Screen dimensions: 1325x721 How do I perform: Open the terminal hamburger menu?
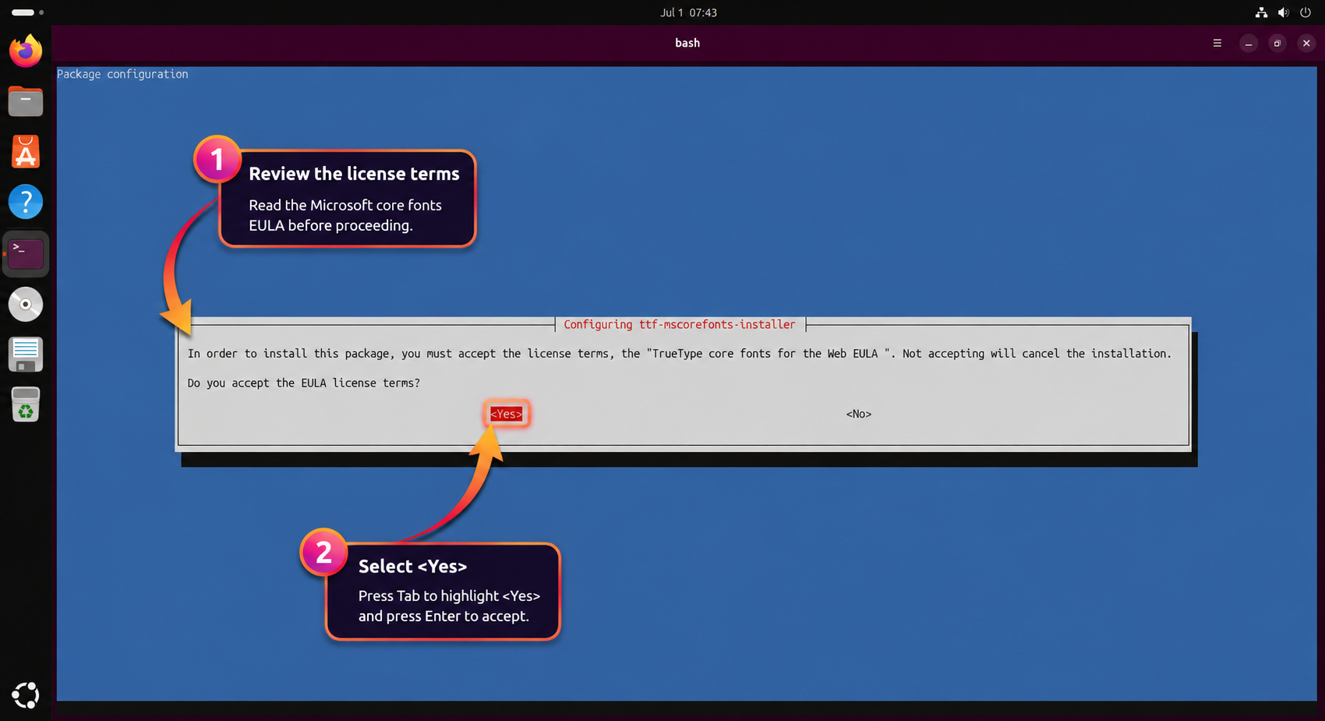tap(1217, 44)
